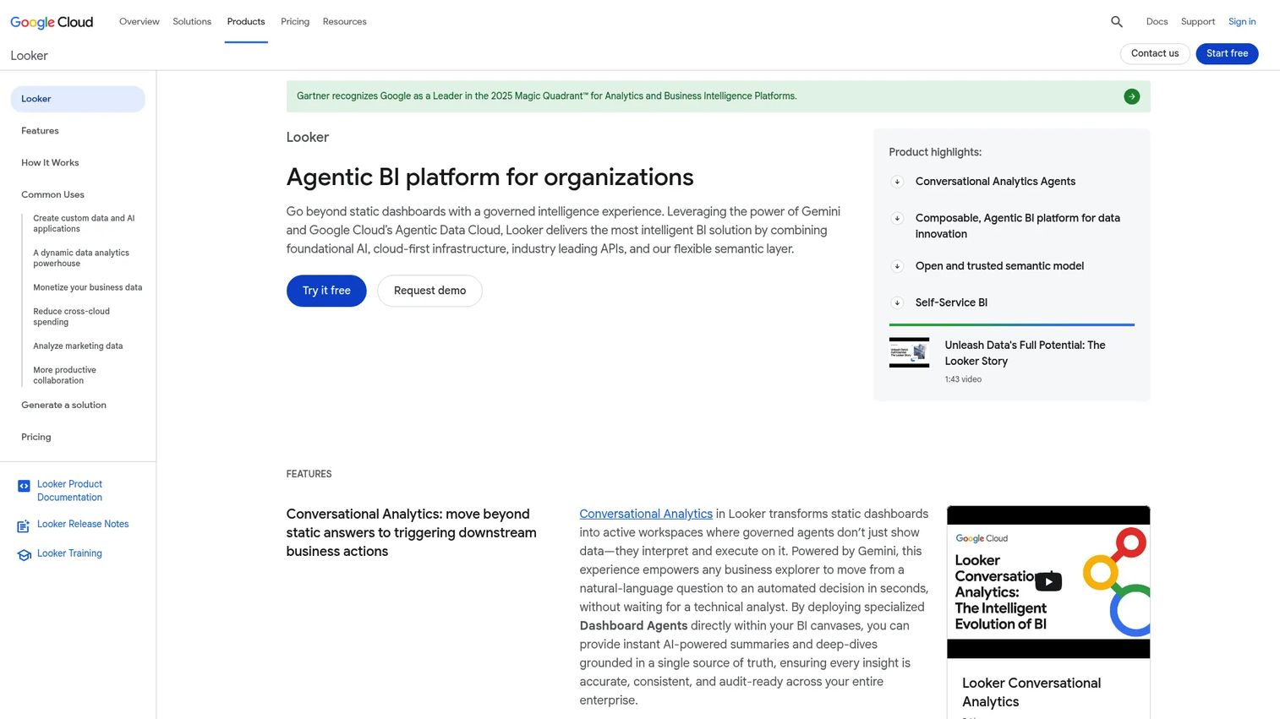Screen dimensions: 1280x719
Task: Open Create custom data and AI applications
Action: [x=84, y=224]
